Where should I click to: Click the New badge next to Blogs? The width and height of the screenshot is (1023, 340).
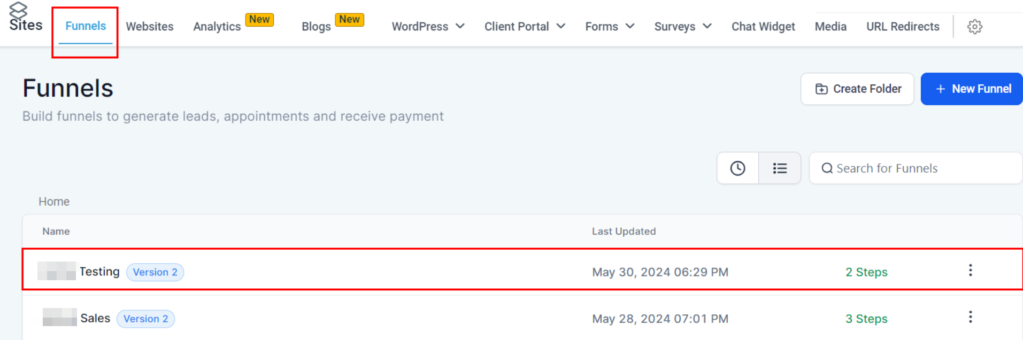(349, 19)
